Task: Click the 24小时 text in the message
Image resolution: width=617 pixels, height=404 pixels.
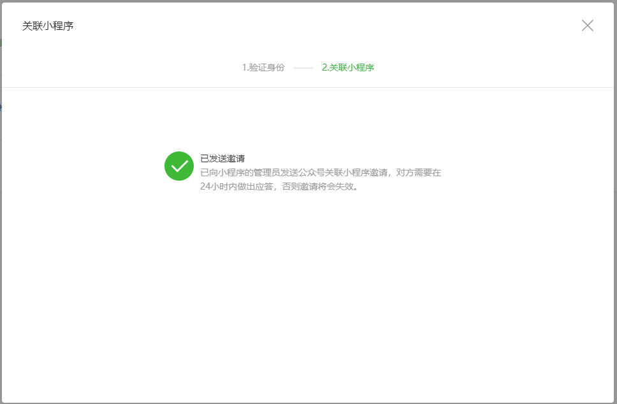Action: (x=213, y=186)
